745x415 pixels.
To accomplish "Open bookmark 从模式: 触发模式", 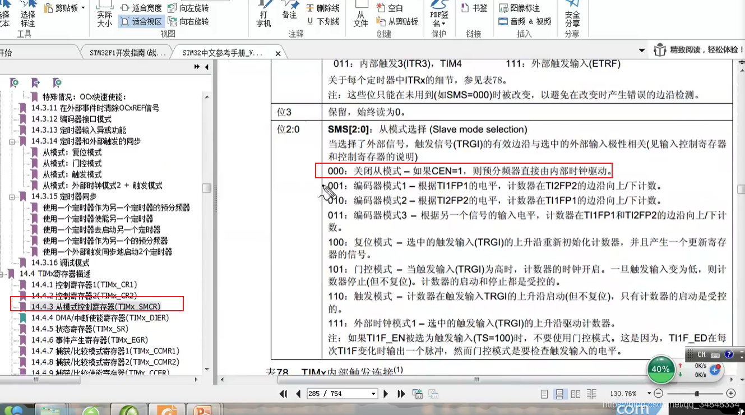I will click(x=72, y=174).
